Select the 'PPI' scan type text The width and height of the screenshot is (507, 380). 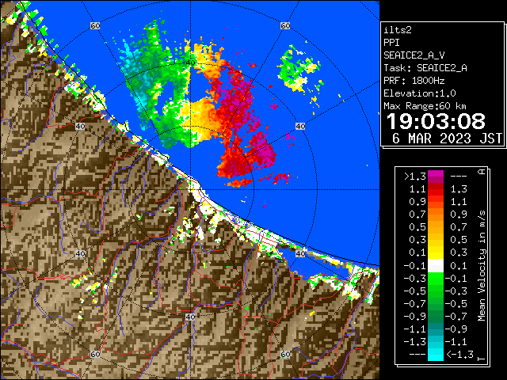tap(391, 43)
